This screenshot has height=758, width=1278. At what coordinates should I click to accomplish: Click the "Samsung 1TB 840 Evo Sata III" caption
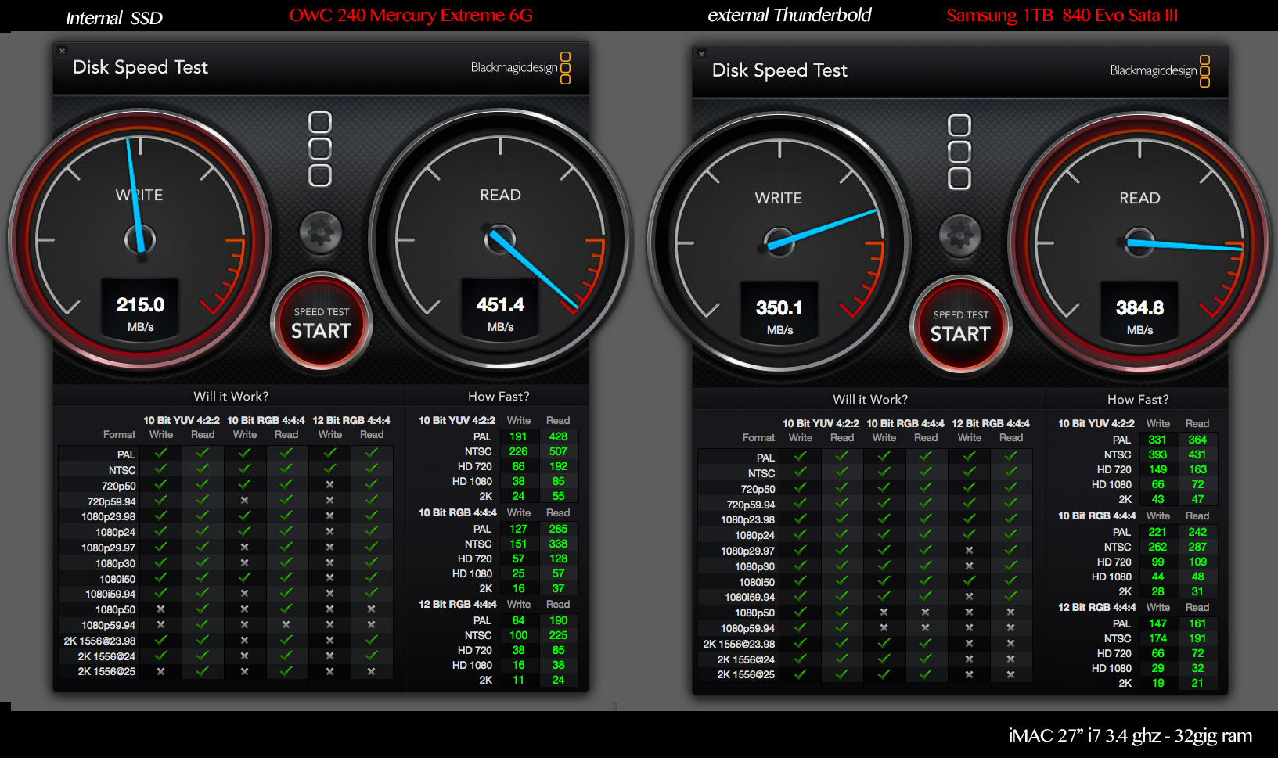(1062, 16)
